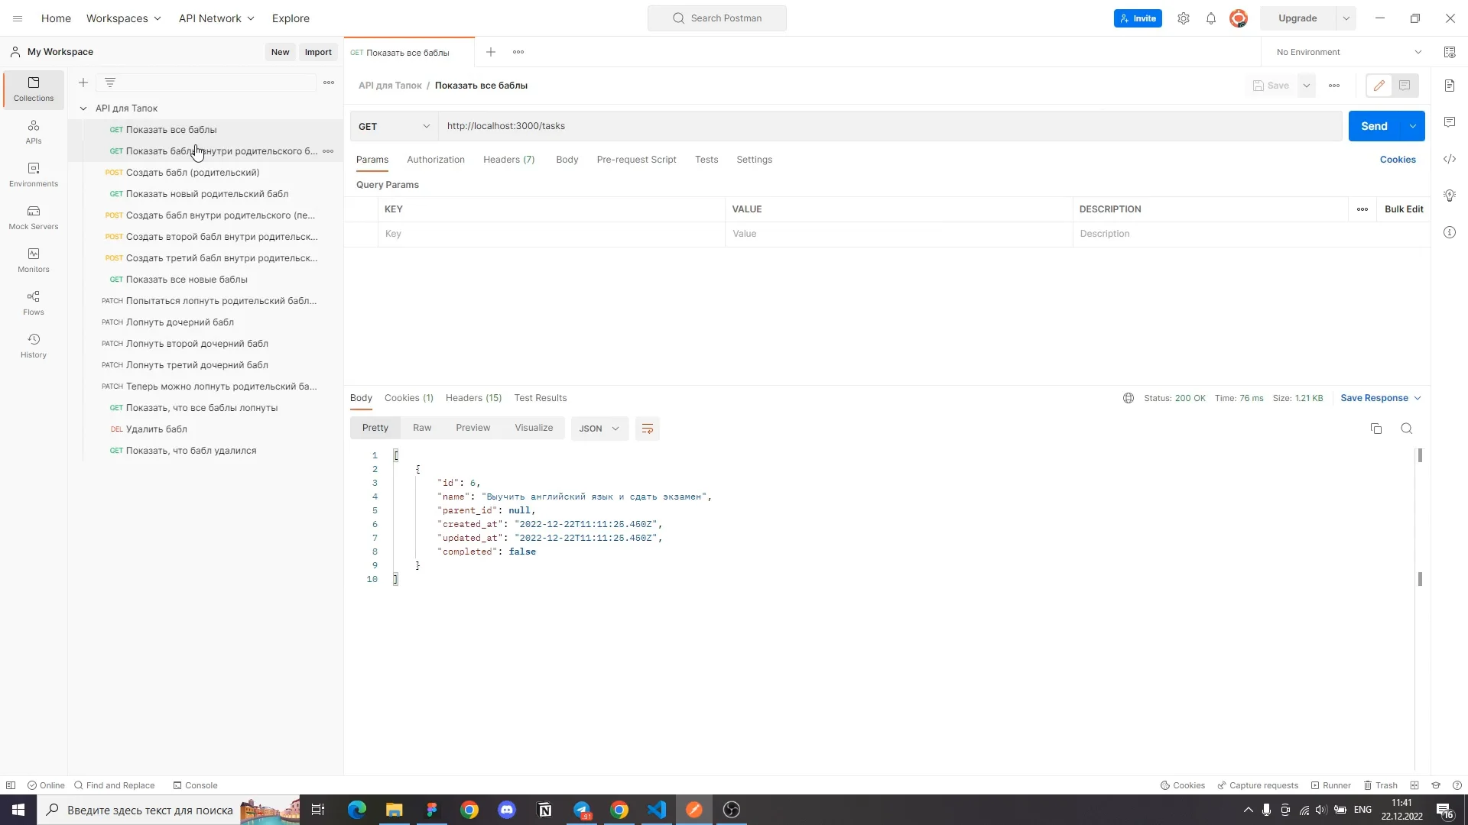The image size is (1468, 825).
Task: Open a new request tab
Action: tap(491, 52)
